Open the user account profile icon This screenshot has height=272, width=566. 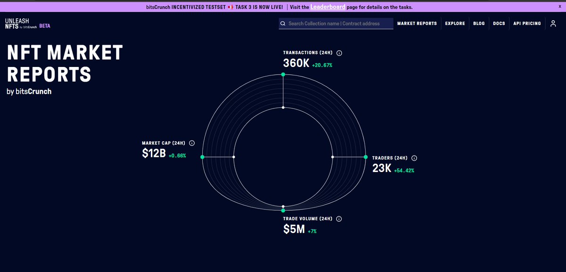[x=553, y=24]
